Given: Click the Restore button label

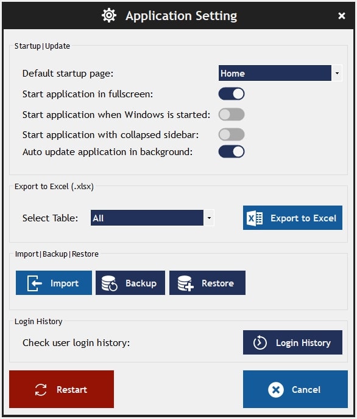Looking at the screenshot, I should click(217, 283).
